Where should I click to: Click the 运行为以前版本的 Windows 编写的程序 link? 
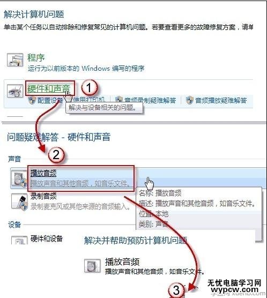[x=86, y=68]
